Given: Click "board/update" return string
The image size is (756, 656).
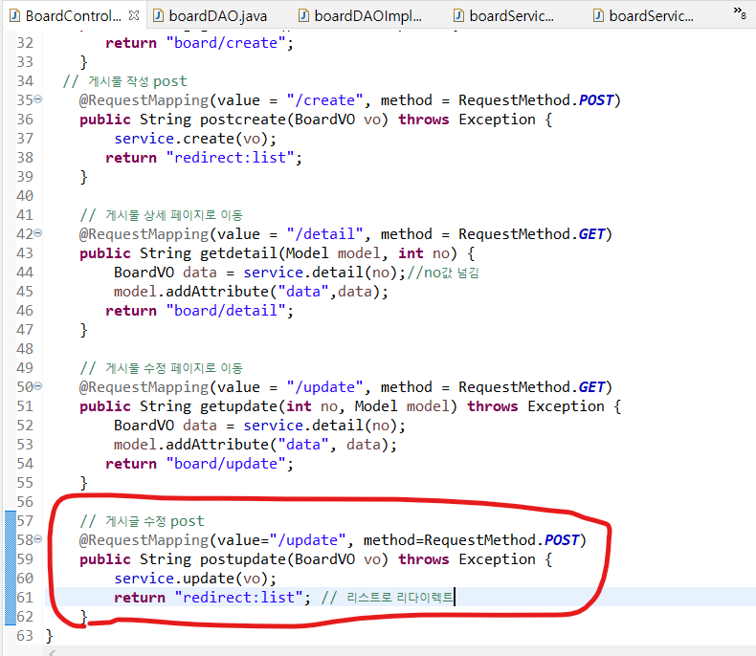Looking at the screenshot, I should coord(226,464).
